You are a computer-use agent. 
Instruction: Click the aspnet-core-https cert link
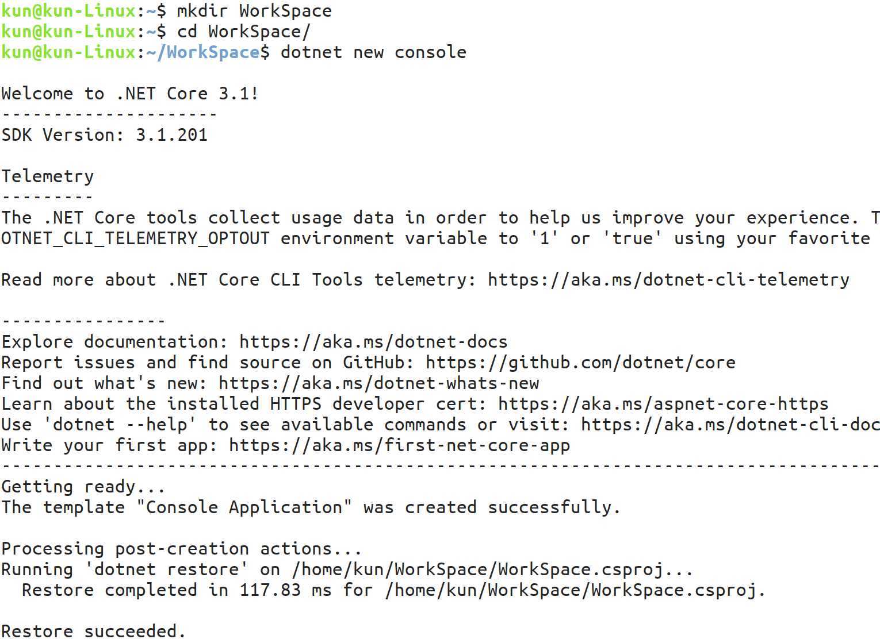[x=663, y=404]
